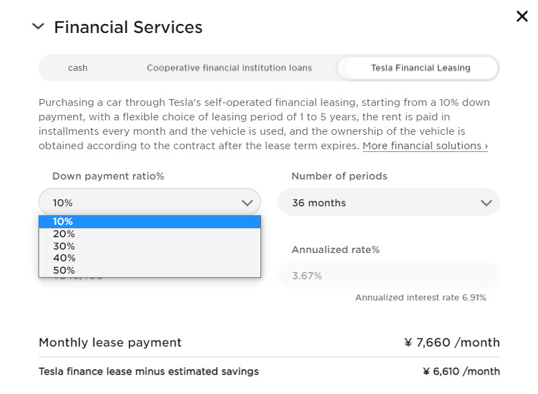
Task: Follow the More financial solutions link
Action: 425,146
